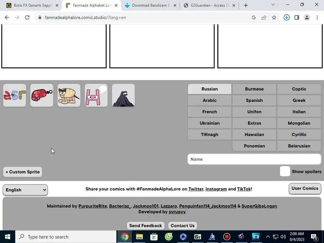
Task: Expand the tab search chevron
Action: pos(273,4)
